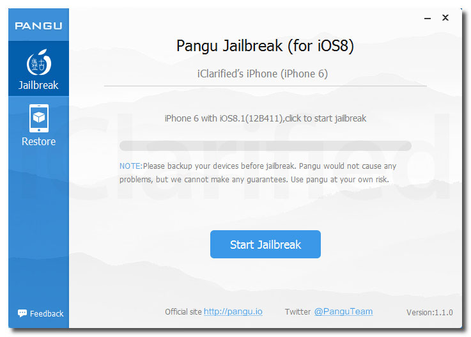Click the Pangu apple Jailbreak icon
Viewport: 471px width, 337px height.
(x=39, y=62)
